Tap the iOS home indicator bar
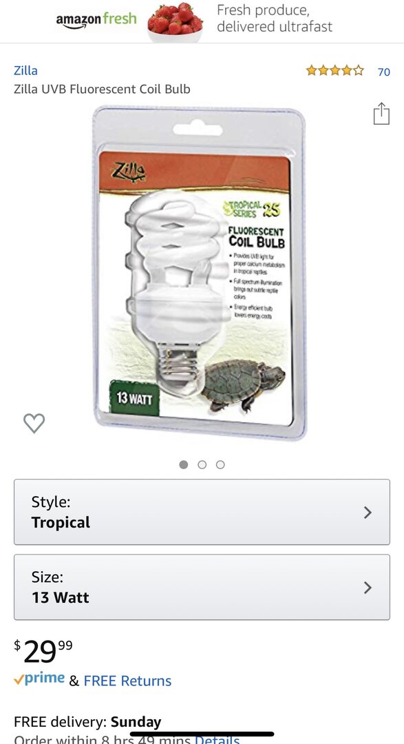Viewport: 404px width, 744px height. point(202,734)
